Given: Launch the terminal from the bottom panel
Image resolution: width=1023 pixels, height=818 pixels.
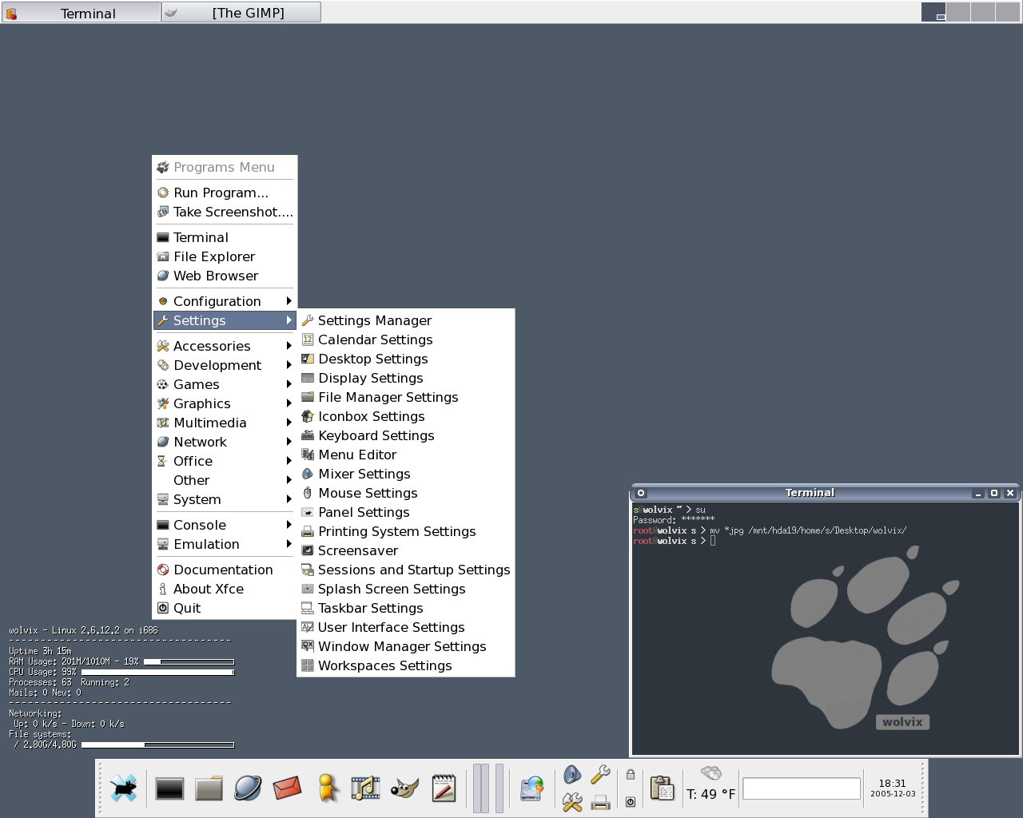Looking at the screenshot, I should [169, 789].
